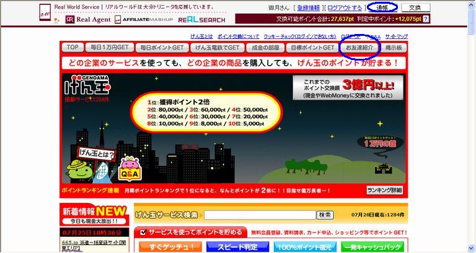Click the 07月25日18時36分 timestamp

click(92, 233)
